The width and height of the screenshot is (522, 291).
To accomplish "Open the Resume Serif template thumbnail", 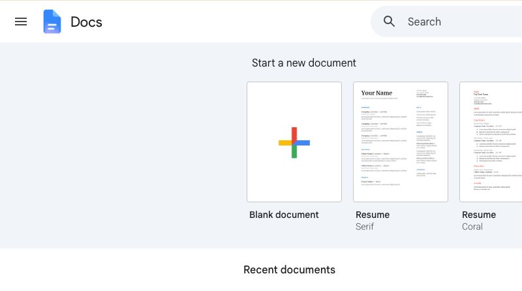I will click(x=401, y=142).
